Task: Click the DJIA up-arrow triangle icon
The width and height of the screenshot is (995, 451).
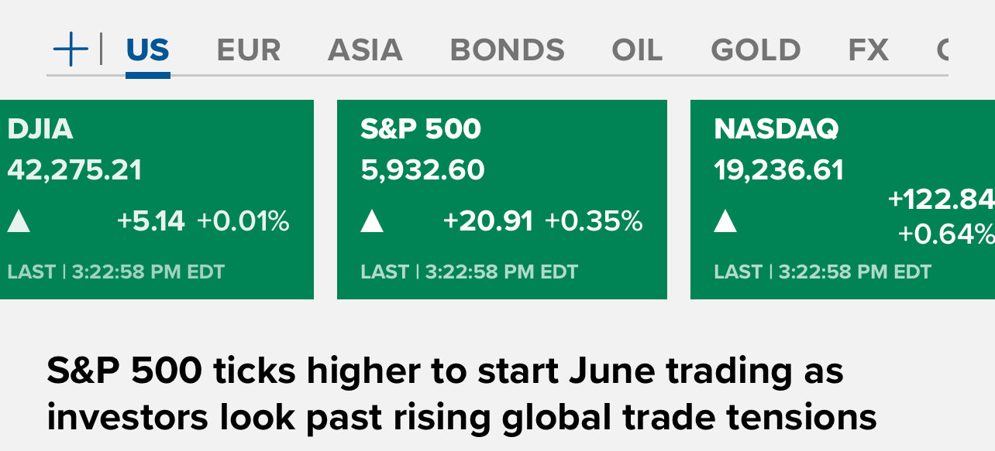Action: pyautogui.click(x=19, y=222)
